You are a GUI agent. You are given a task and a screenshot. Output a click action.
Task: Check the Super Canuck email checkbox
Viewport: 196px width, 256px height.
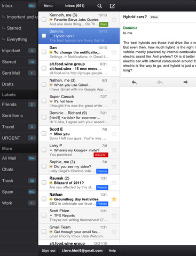click(x=44, y=101)
